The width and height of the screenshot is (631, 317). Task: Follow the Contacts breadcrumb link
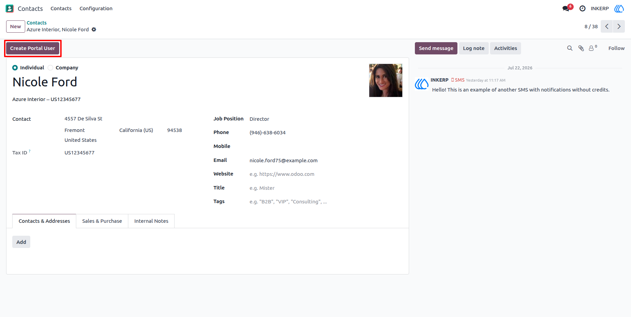pyautogui.click(x=37, y=23)
